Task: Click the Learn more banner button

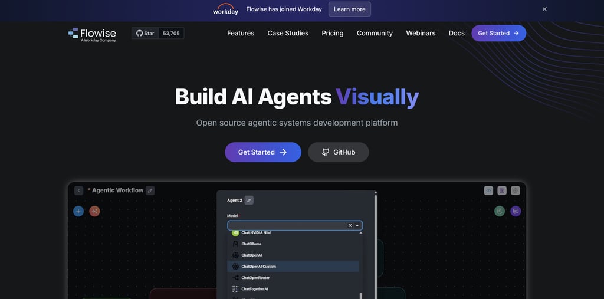Action: (349, 9)
